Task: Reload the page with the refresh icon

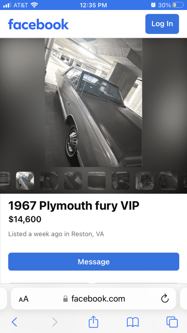Action: click(165, 299)
